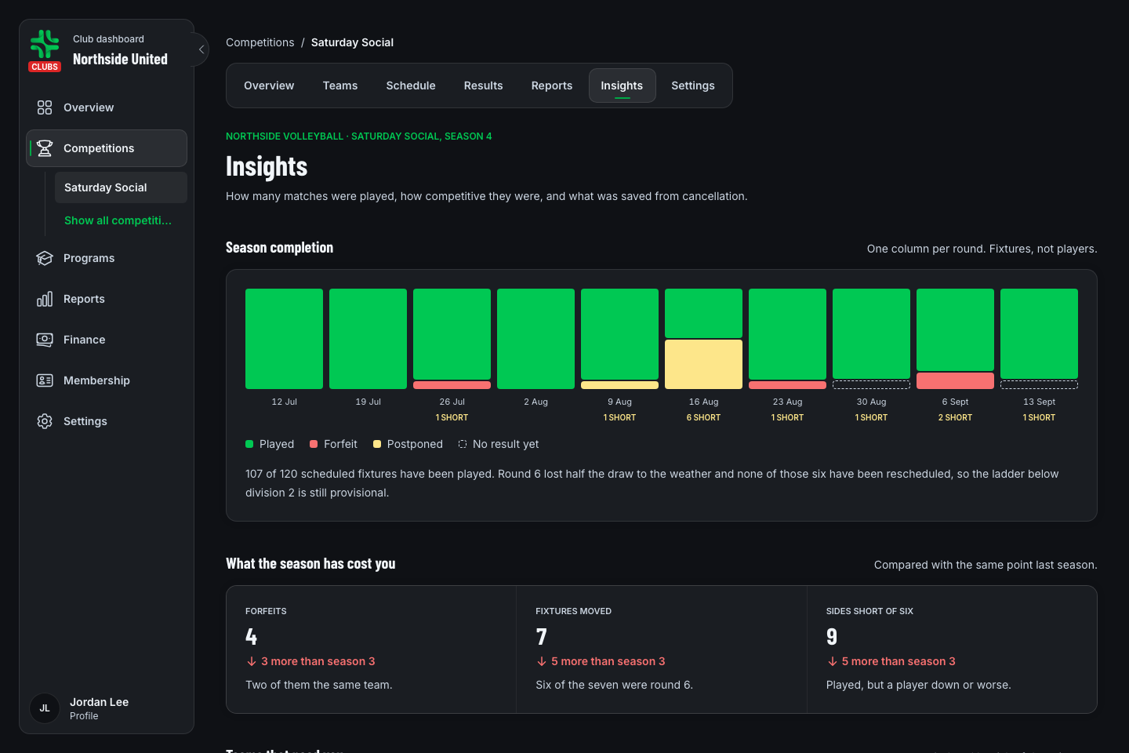Click the Settings gear icon in sidebar
This screenshot has height=753, width=1129.
45,421
